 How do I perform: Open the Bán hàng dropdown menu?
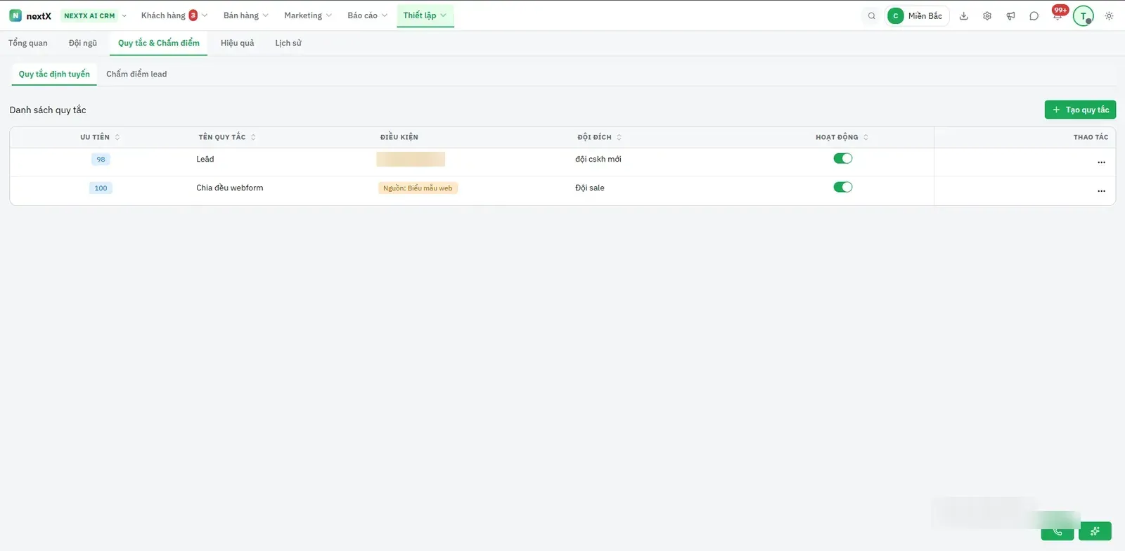[245, 15]
